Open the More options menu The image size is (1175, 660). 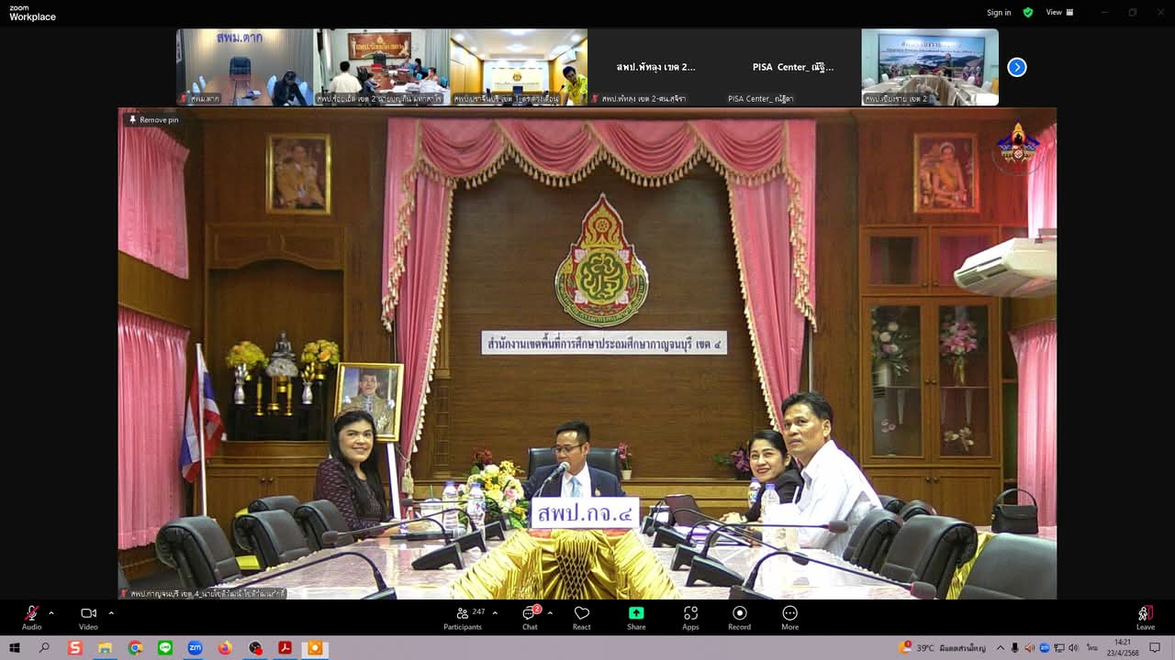pyautogui.click(x=789, y=617)
